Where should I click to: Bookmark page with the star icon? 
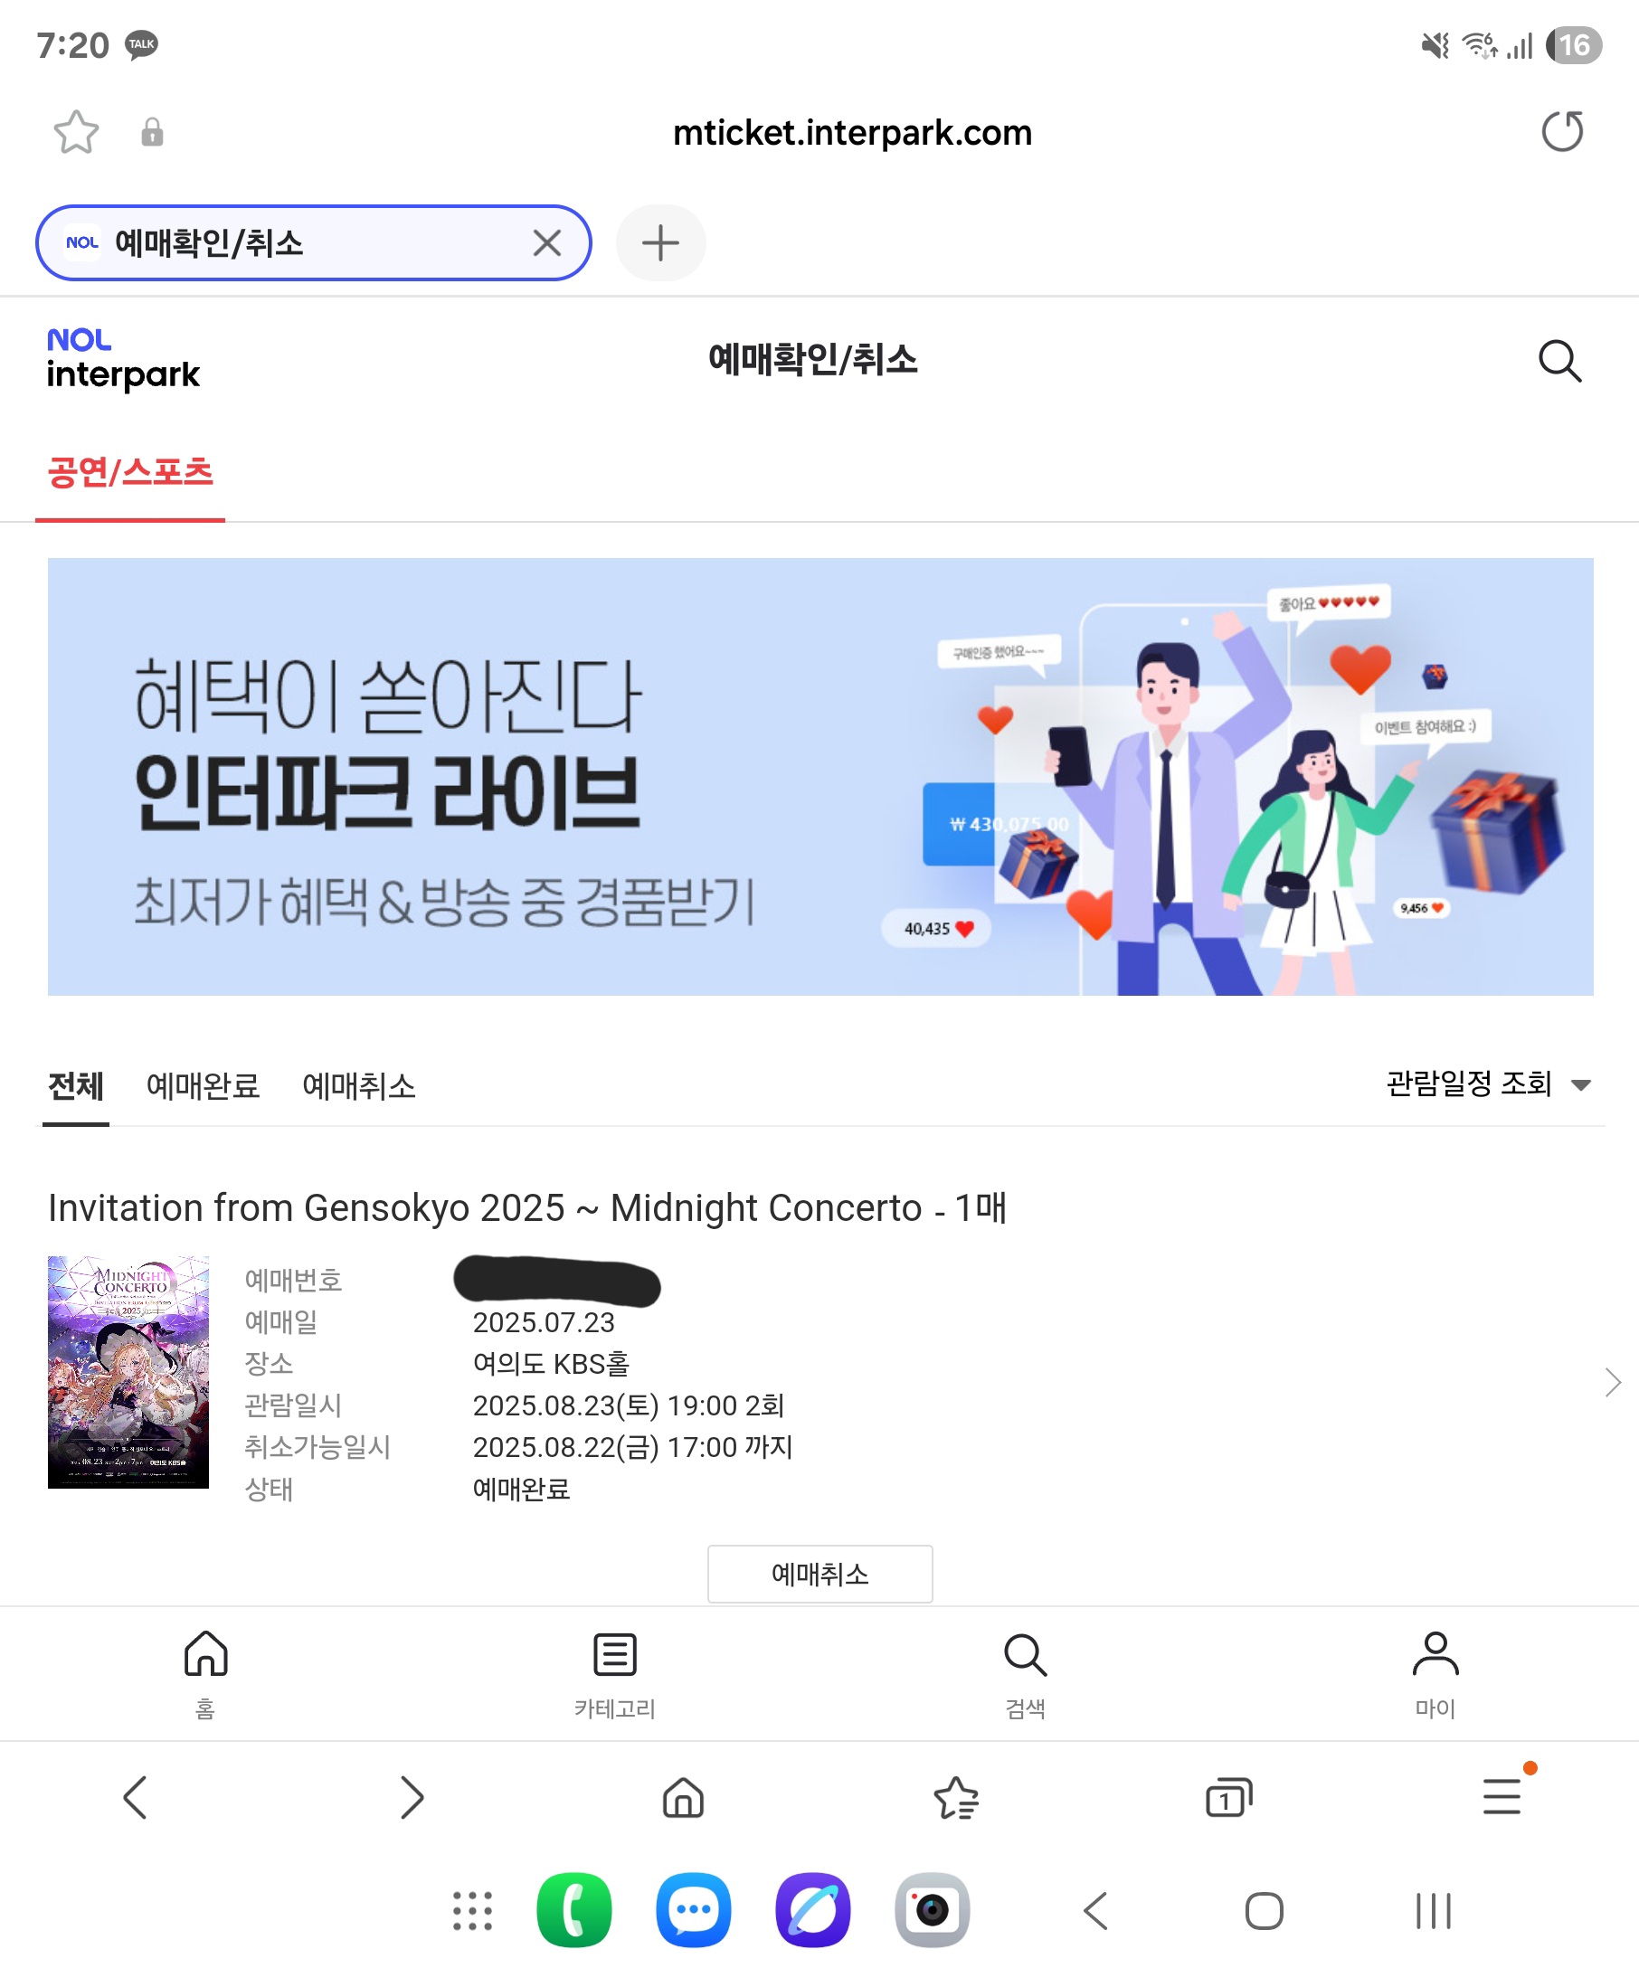[76, 132]
